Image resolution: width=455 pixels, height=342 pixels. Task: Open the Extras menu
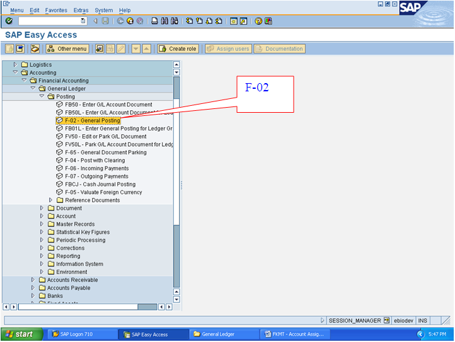(x=81, y=10)
